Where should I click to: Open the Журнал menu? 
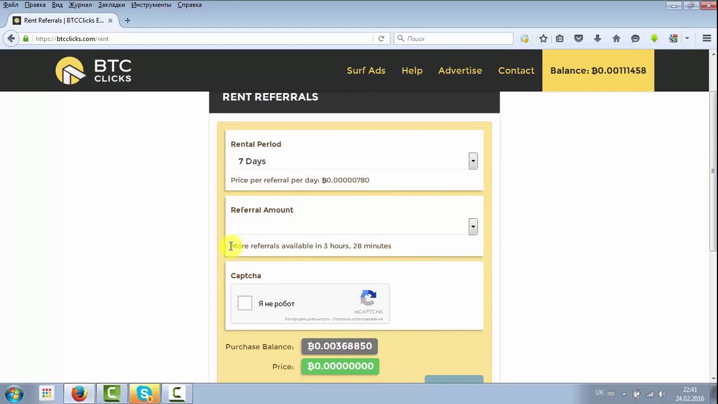(x=80, y=4)
